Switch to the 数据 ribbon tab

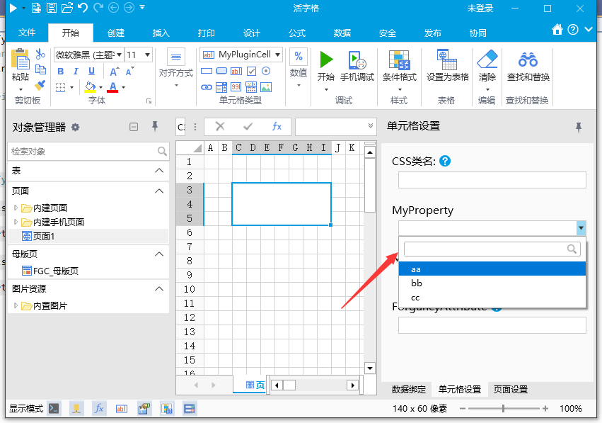[x=342, y=33]
